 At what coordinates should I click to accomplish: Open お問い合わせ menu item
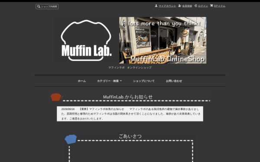coord(174,81)
